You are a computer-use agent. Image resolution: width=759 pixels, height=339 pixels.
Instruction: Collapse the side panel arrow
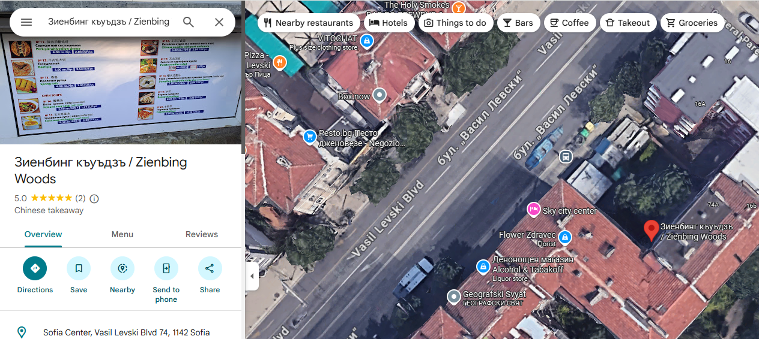[252, 276]
